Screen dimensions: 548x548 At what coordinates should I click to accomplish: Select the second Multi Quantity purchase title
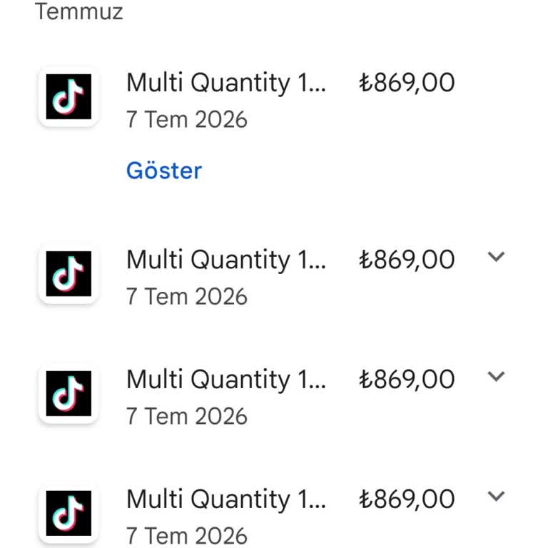(226, 260)
